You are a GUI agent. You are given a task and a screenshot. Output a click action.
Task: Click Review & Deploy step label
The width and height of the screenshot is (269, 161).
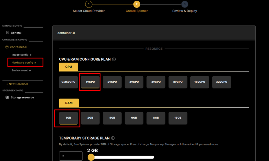pyautogui.click(x=185, y=11)
